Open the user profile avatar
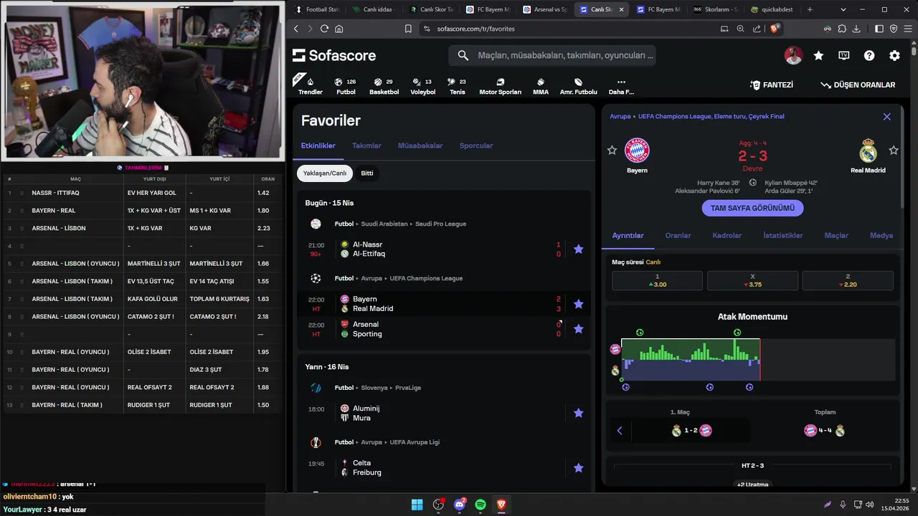Viewport: 918px width, 516px height. coord(793,55)
